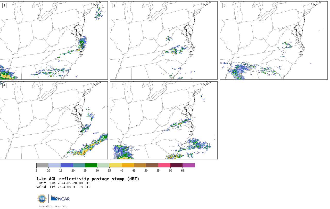Click the colorbar tick label 65

tap(183, 171)
